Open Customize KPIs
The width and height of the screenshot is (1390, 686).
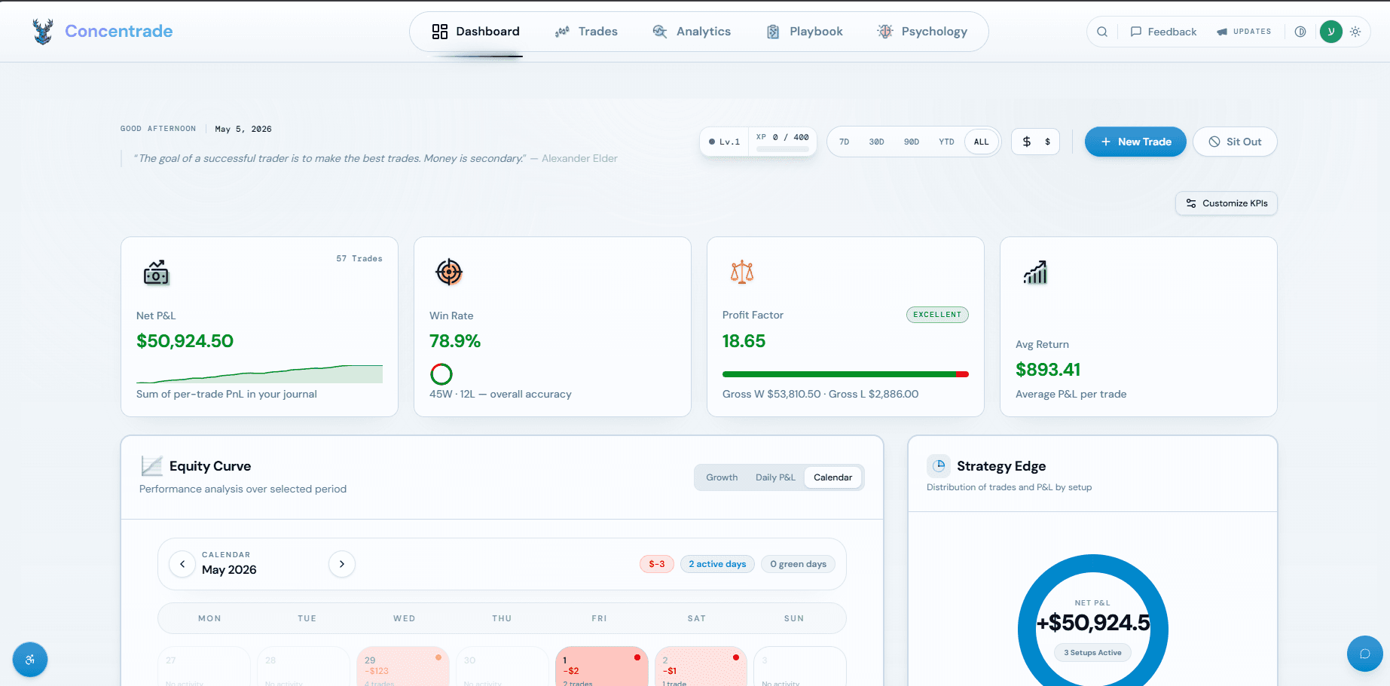pos(1227,203)
